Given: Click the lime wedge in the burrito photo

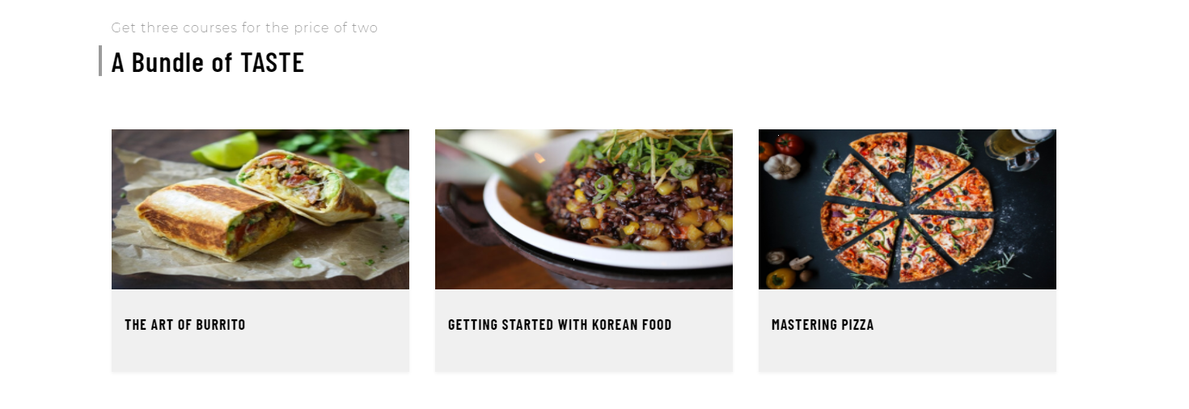Looking at the screenshot, I should [x=226, y=150].
